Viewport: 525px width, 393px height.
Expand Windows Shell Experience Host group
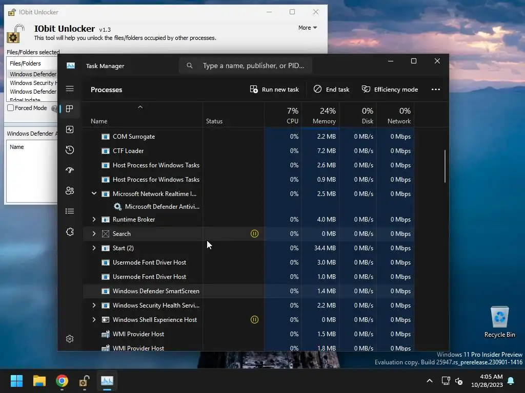point(94,319)
